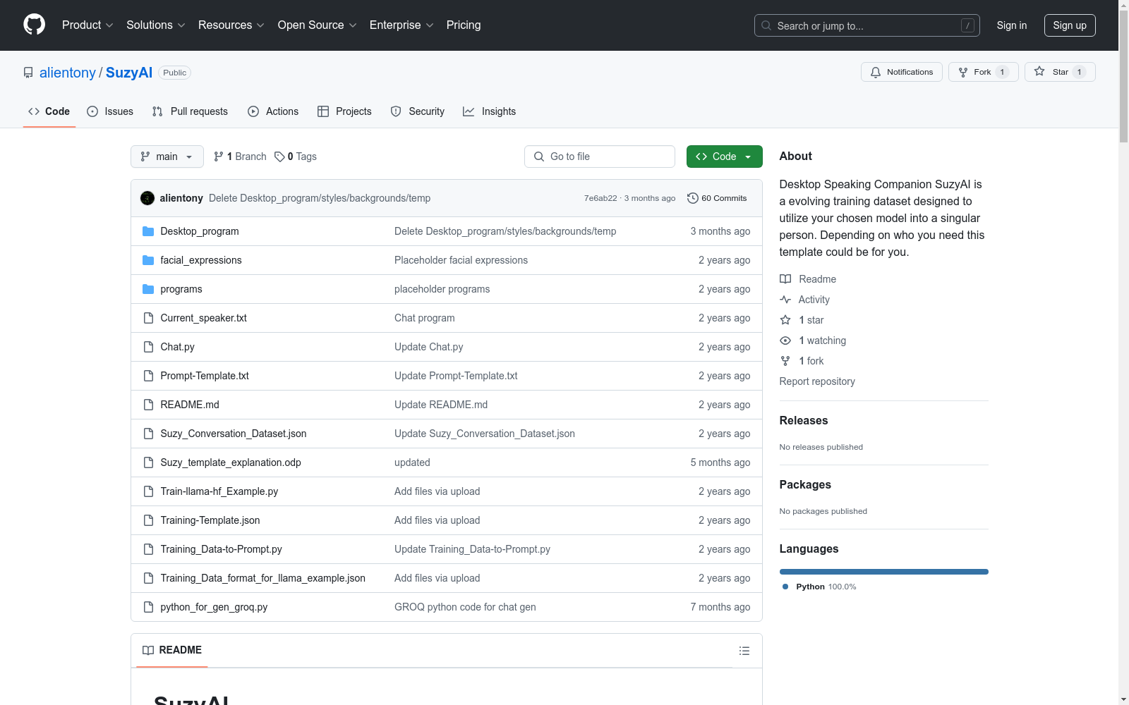Click the branch icon beside 1 Branch
Screen dimensions: 1129x705
[x=219, y=157]
